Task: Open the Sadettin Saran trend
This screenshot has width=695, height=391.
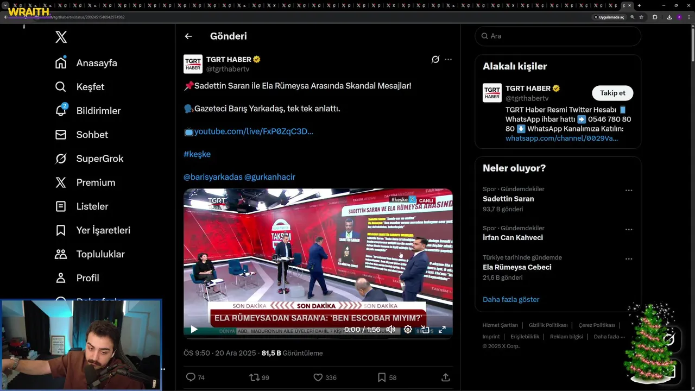Action: pyautogui.click(x=508, y=199)
